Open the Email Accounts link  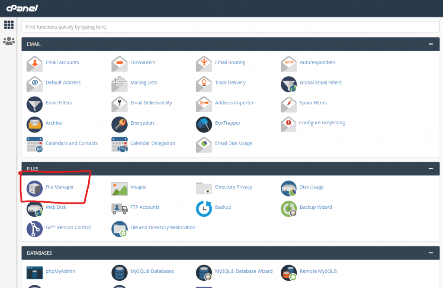[62, 62]
